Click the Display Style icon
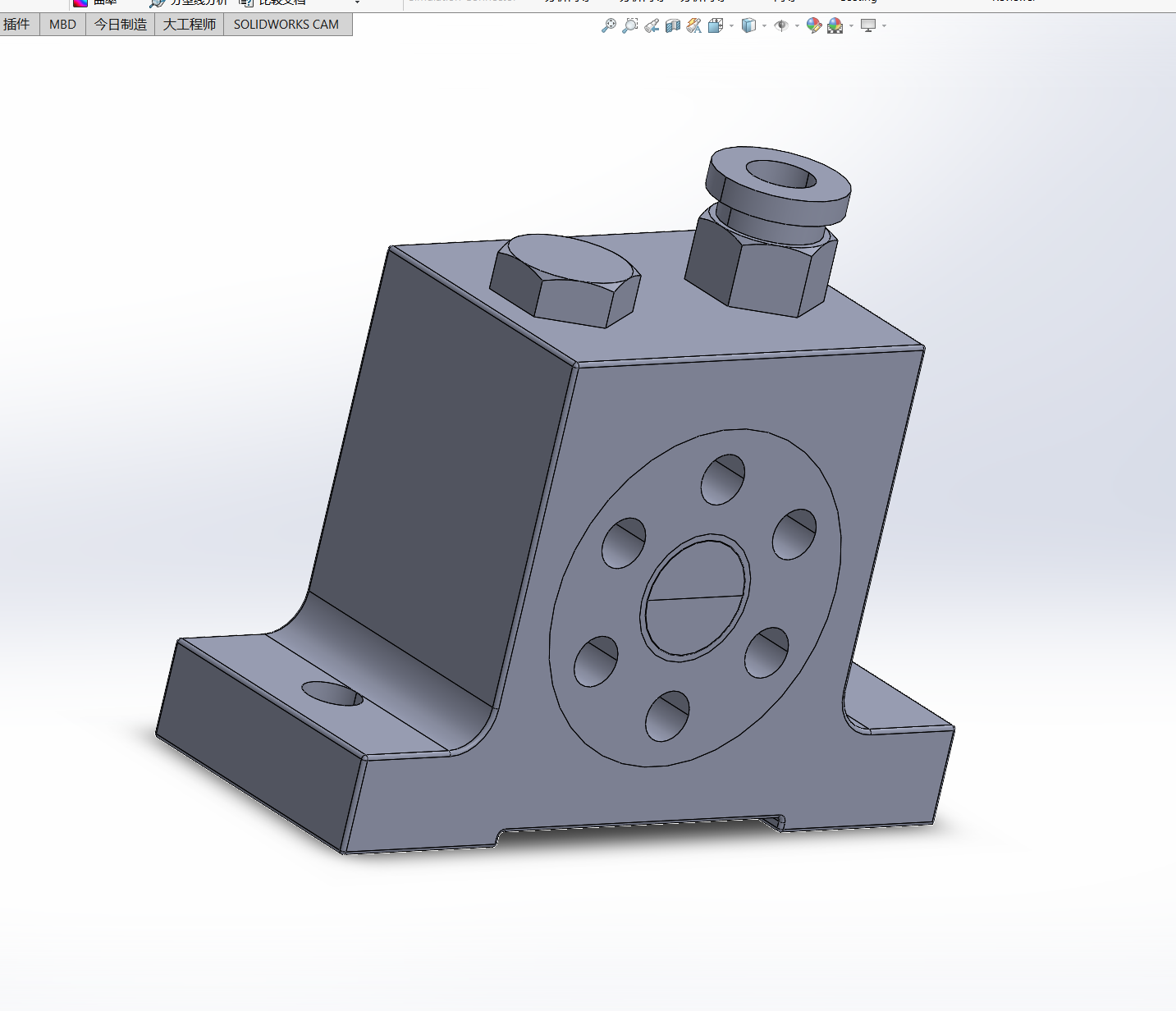This screenshot has height=1011, width=1176. click(748, 25)
